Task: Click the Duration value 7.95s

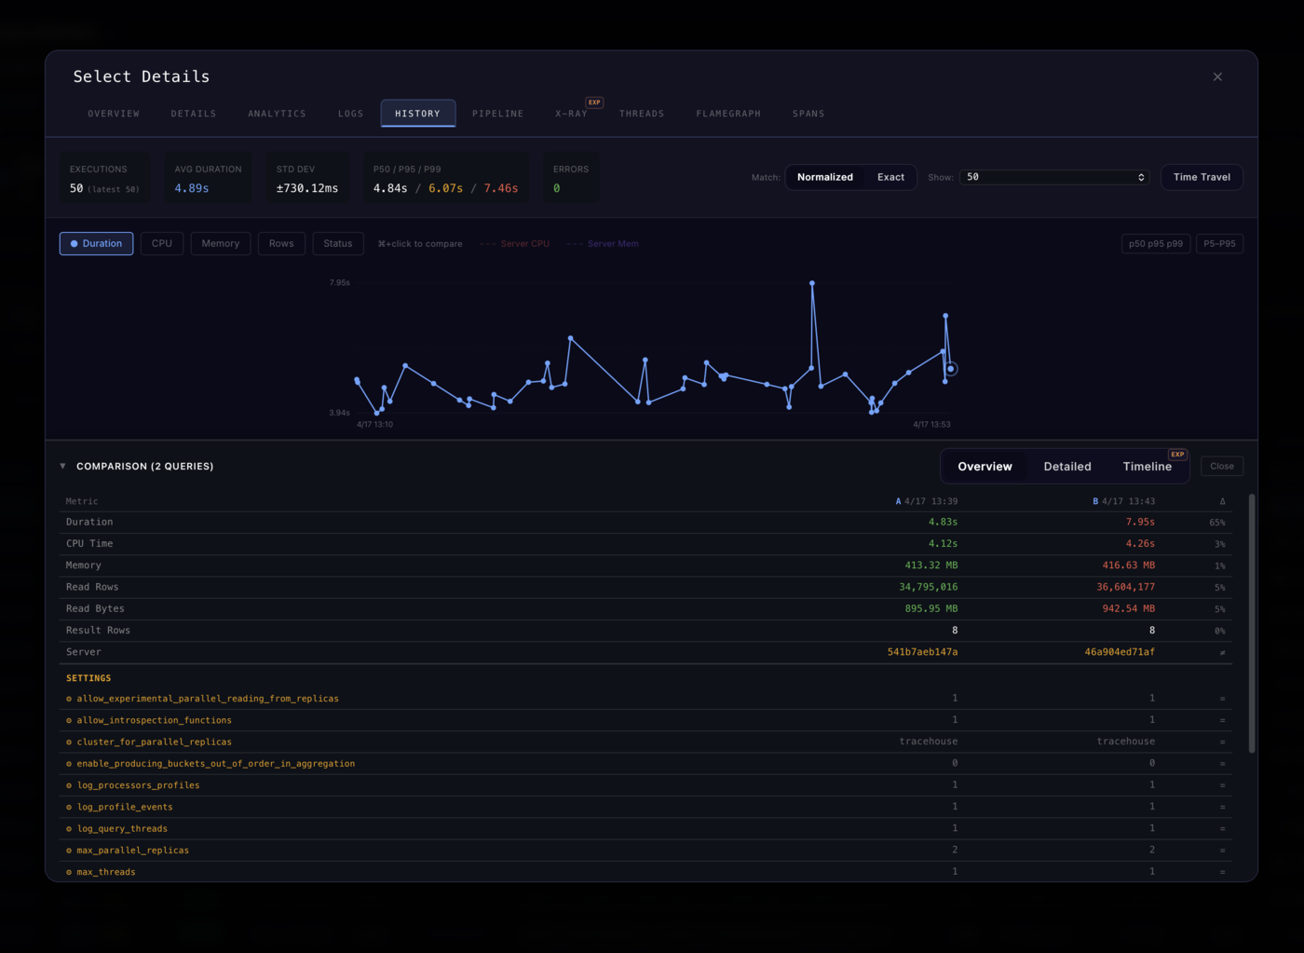Action: click(1140, 522)
